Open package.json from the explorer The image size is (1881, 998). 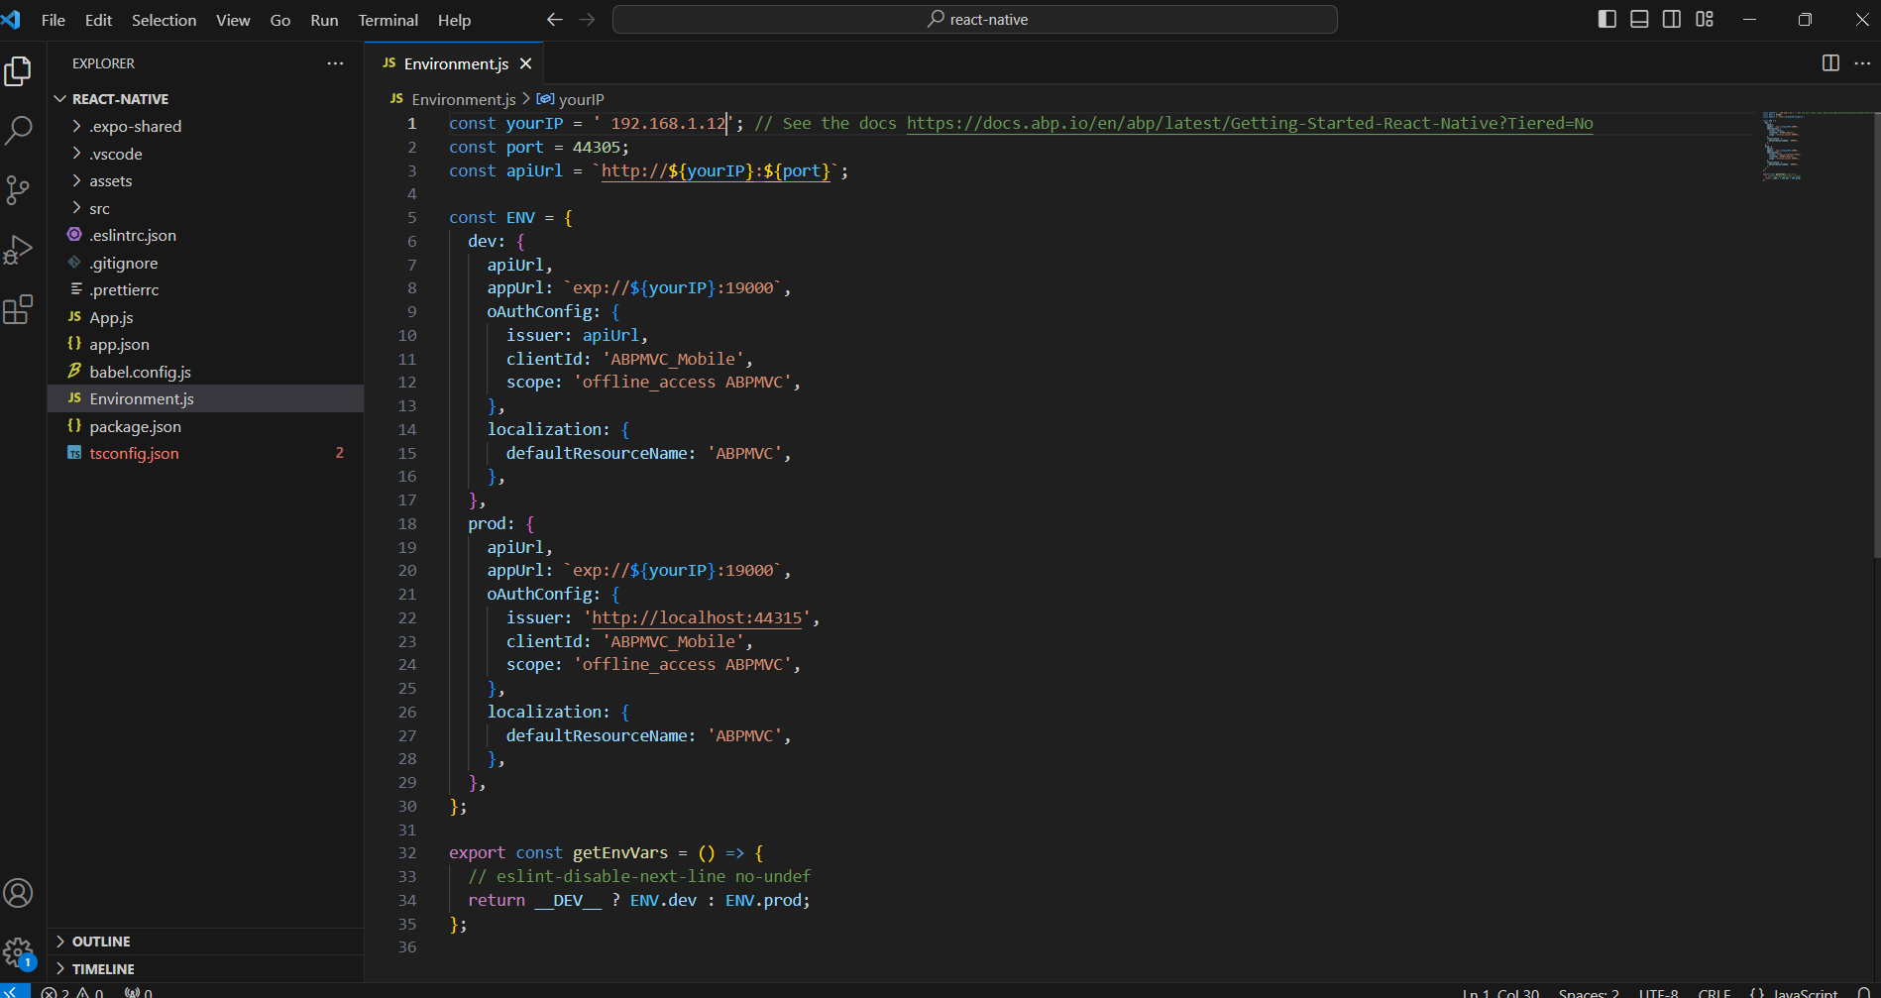(135, 426)
